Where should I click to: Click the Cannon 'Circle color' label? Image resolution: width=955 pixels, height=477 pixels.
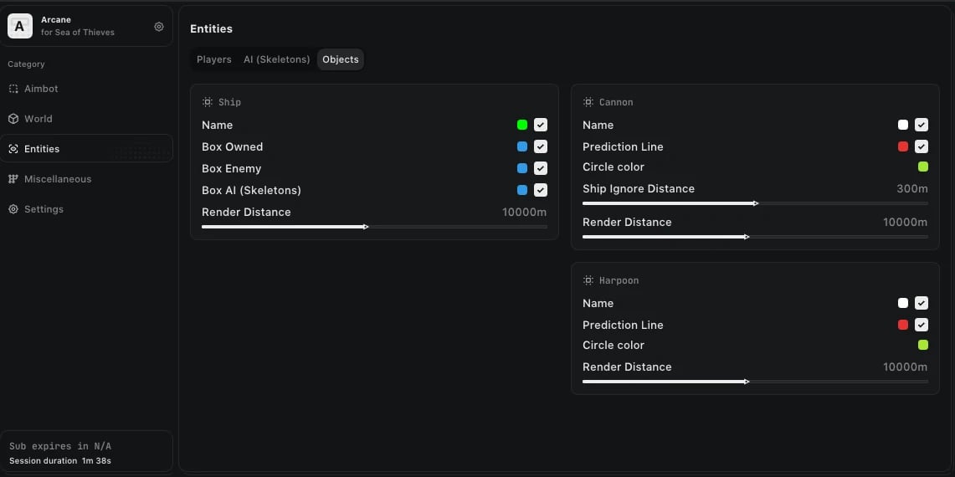[x=614, y=167]
